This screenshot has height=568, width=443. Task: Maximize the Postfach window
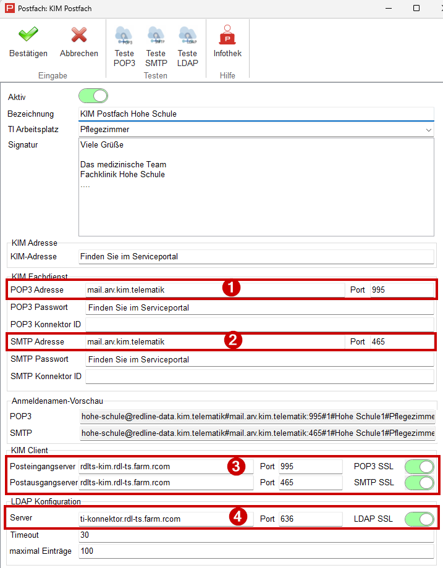tap(416, 8)
